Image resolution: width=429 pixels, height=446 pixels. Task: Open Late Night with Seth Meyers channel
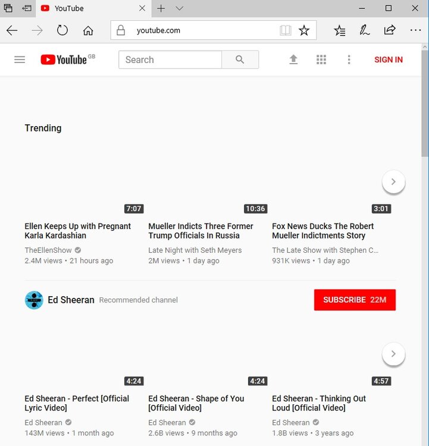(195, 250)
